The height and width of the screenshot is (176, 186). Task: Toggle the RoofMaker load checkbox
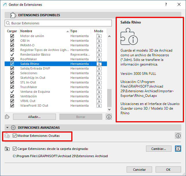(12, 59)
